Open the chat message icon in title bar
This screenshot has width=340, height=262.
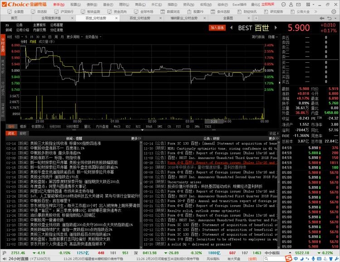[x=283, y=5]
